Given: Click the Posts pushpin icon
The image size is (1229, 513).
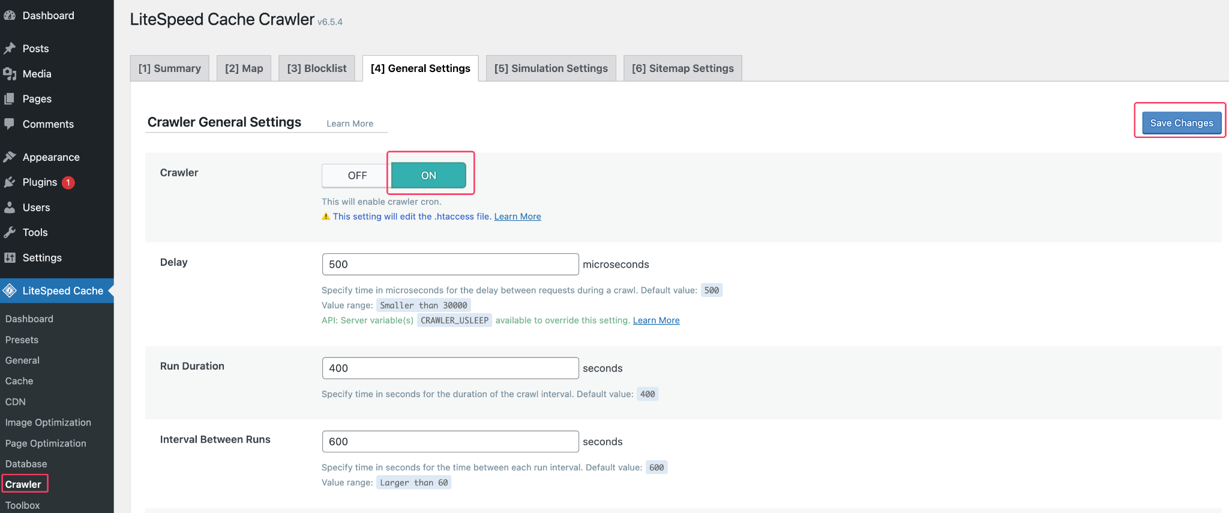Looking at the screenshot, I should coord(10,49).
